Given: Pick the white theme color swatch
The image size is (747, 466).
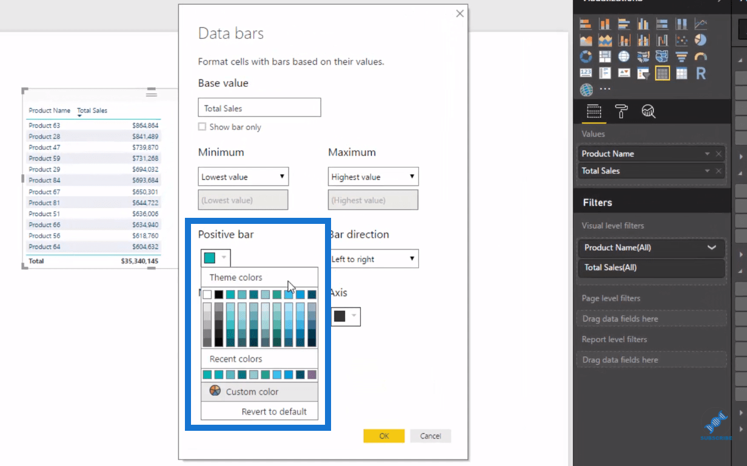Looking at the screenshot, I should [x=207, y=294].
